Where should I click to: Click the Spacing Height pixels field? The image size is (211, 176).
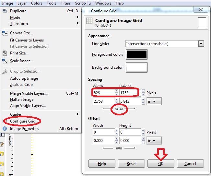click(130, 93)
